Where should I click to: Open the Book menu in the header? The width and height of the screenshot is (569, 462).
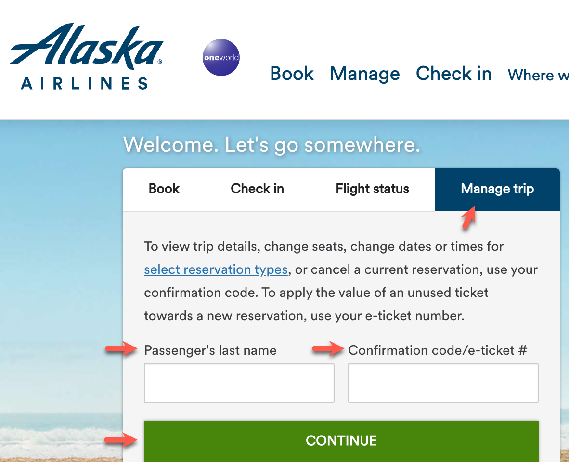[292, 74]
